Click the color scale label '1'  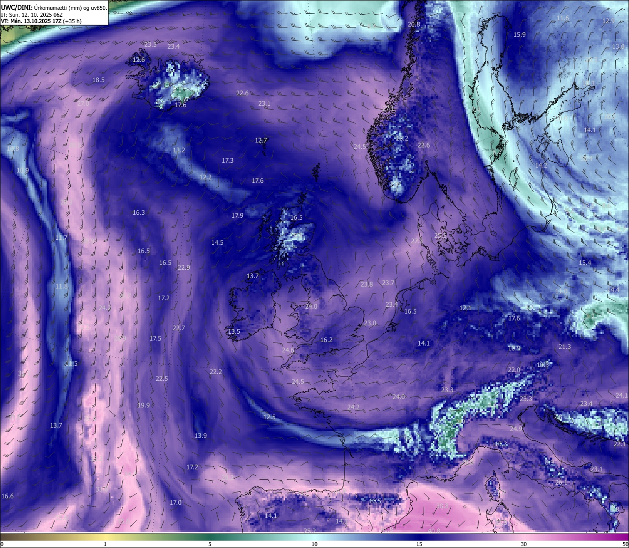coord(105,544)
